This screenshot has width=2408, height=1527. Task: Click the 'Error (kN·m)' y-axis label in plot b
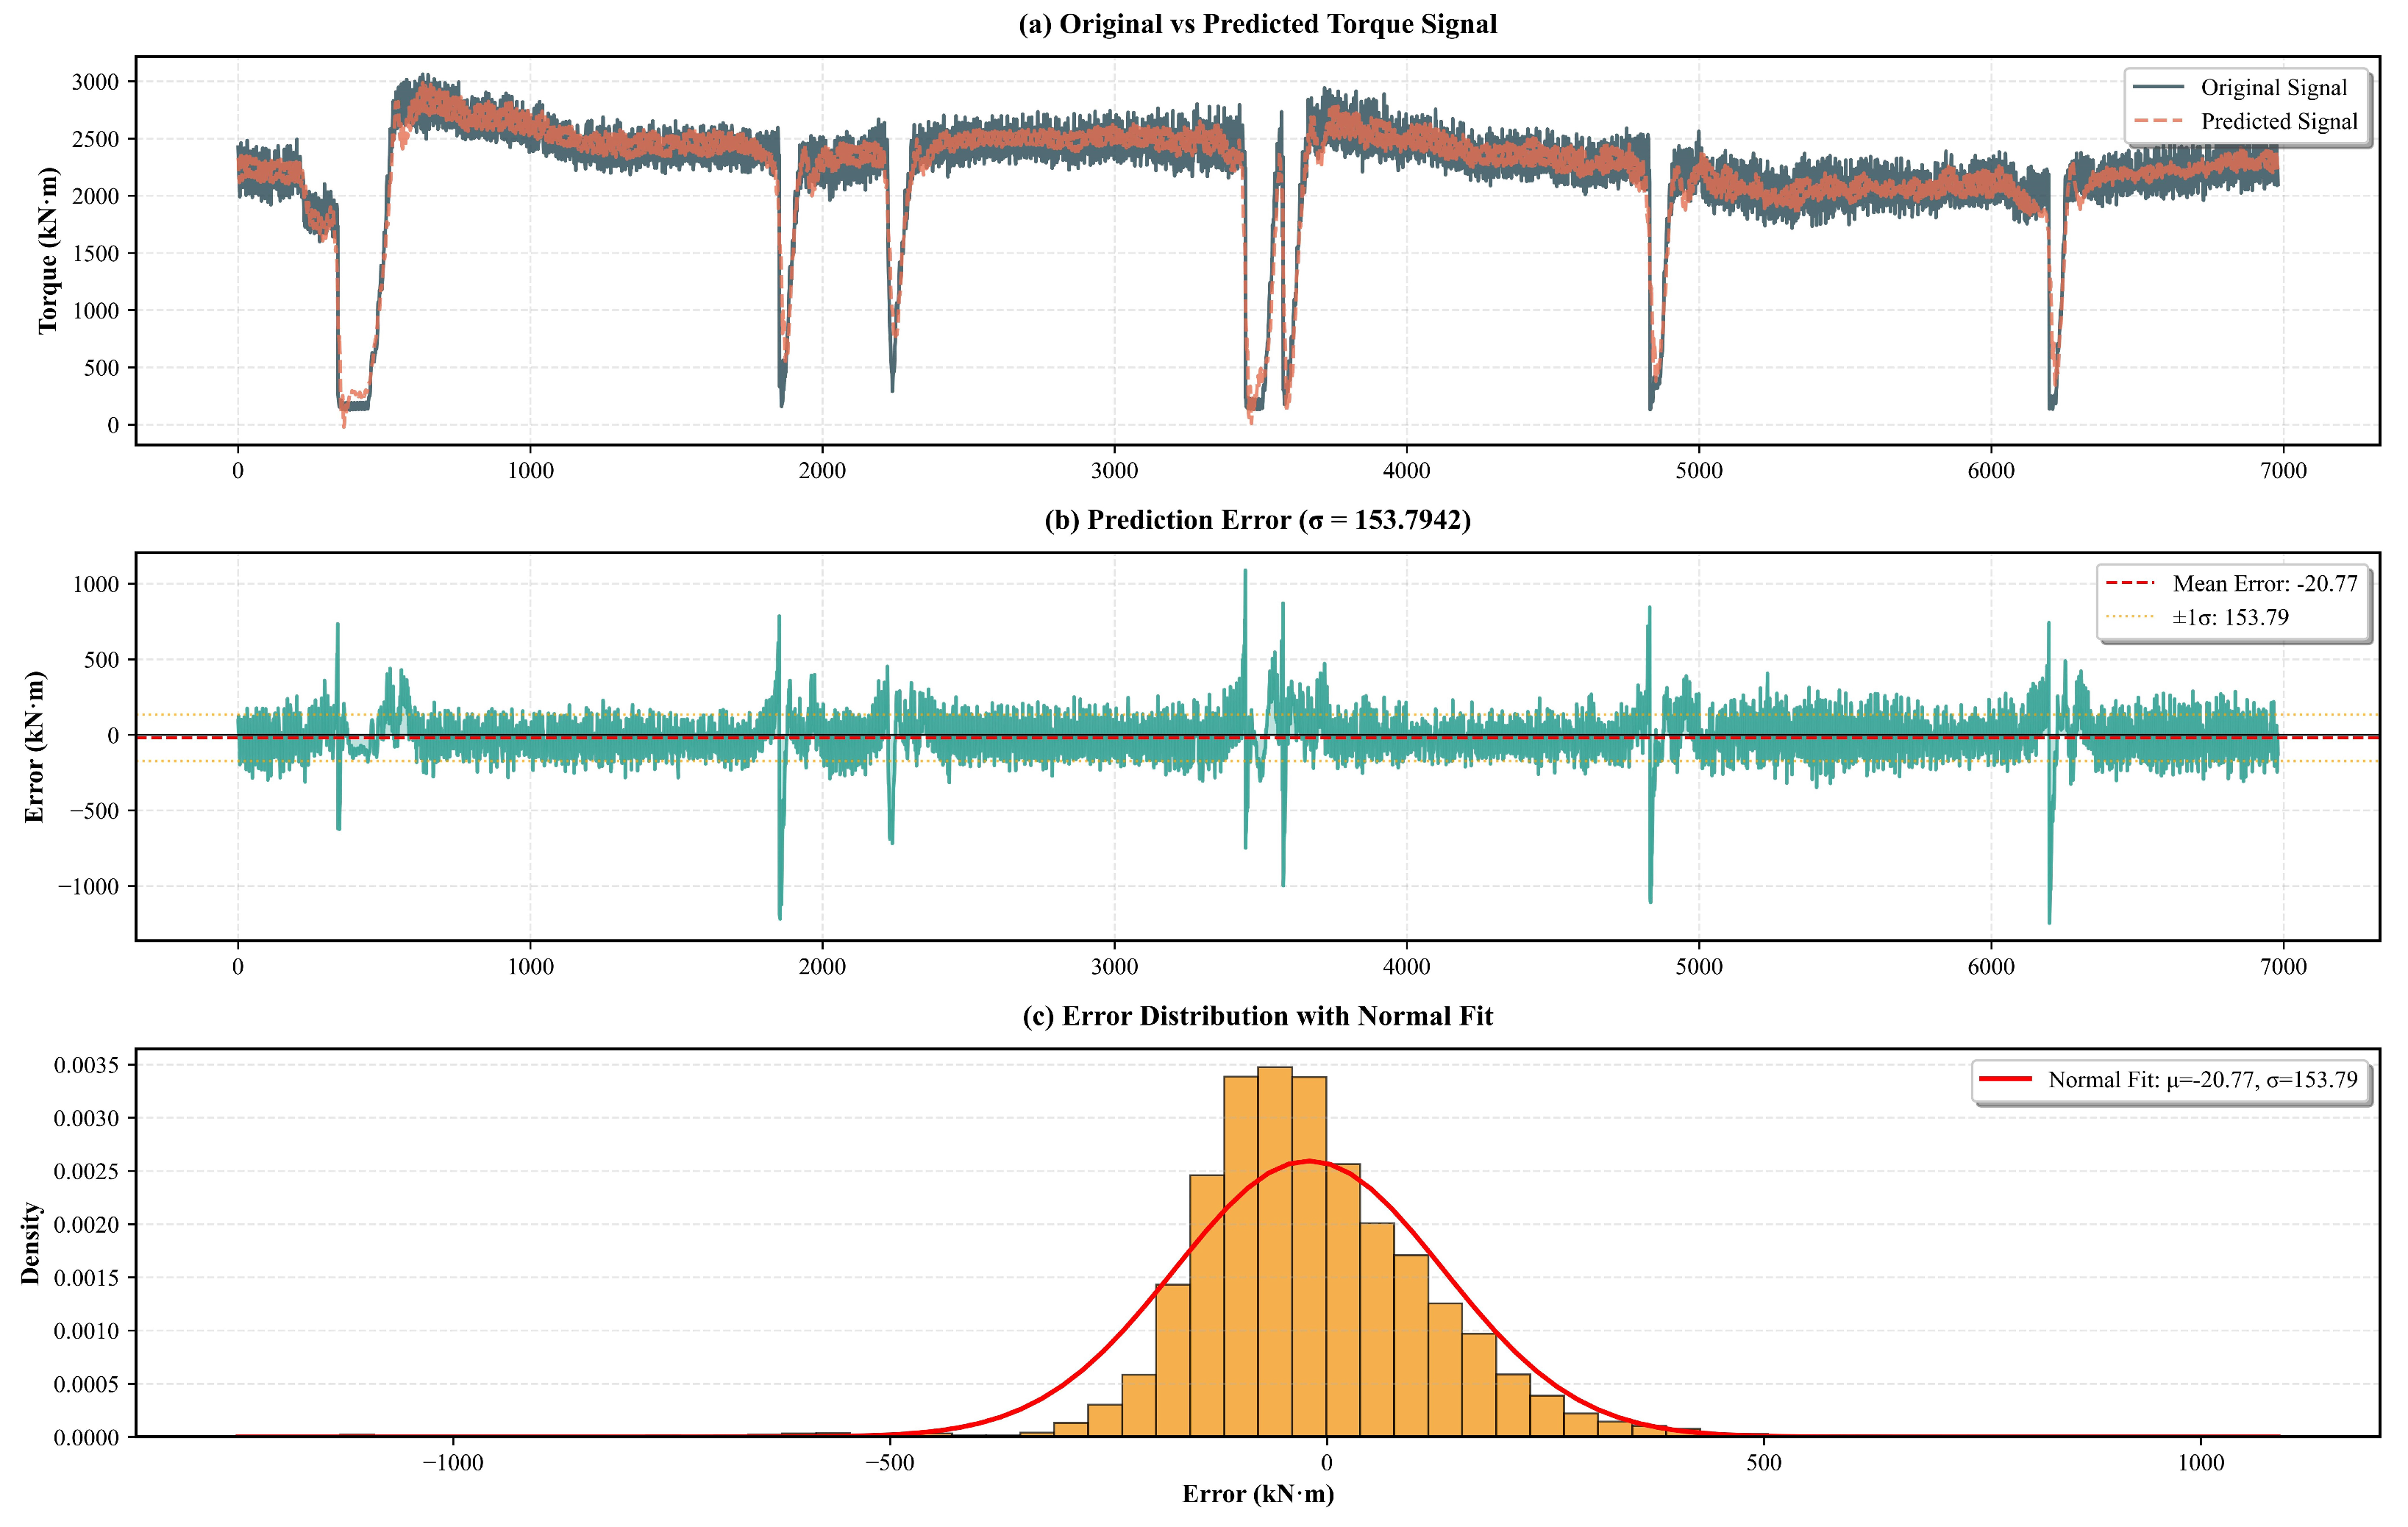34,746
